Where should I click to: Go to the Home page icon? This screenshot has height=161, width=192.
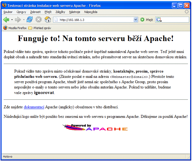coord(48,20)
